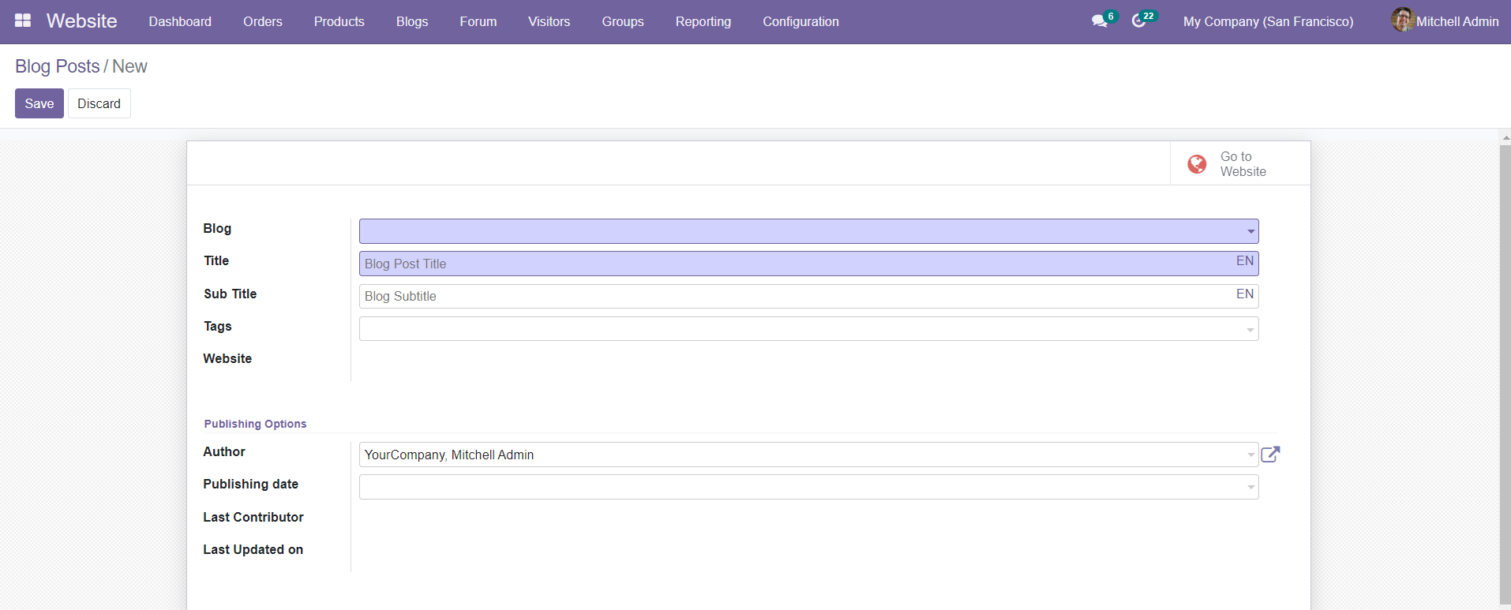Click the Mitchell Admin avatar picture
1511x610 pixels.
click(1402, 21)
